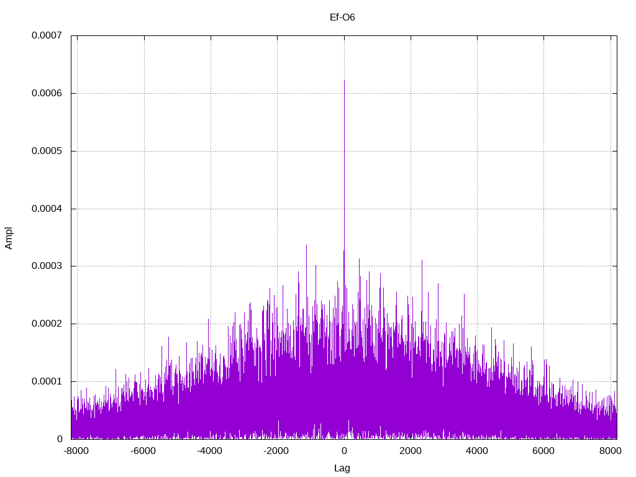Viewport: 636px width, 477px height.
Task: Click the plot title Ef-O6
Action: coord(342,17)
